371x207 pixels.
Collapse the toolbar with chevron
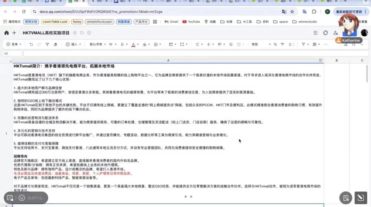point(362,44)
